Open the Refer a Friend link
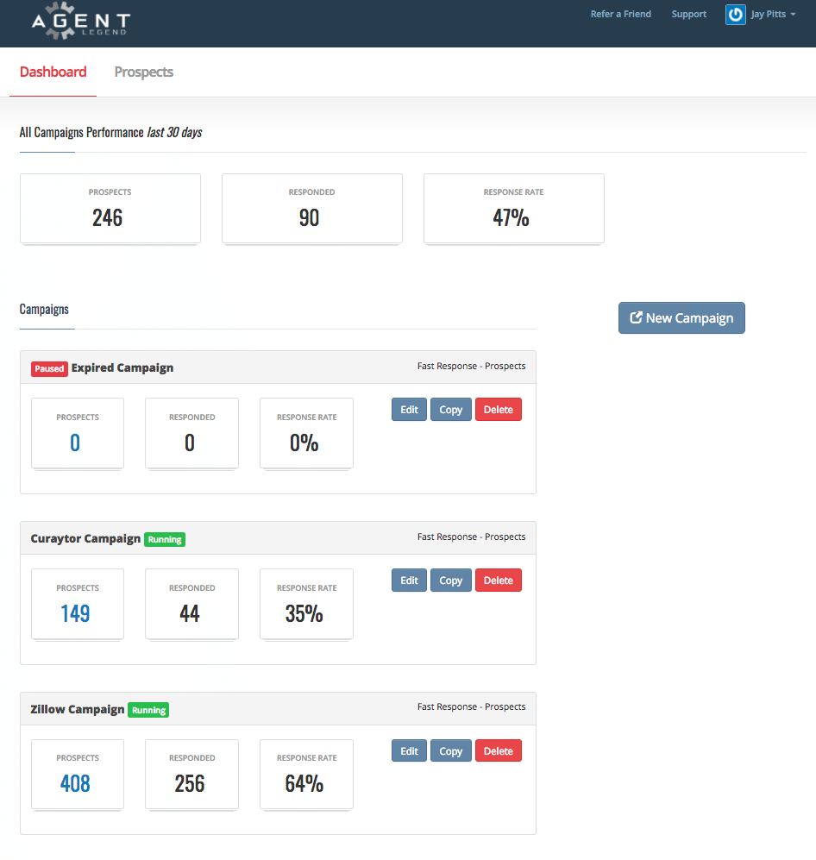816x860 pixels. [620, 15]
